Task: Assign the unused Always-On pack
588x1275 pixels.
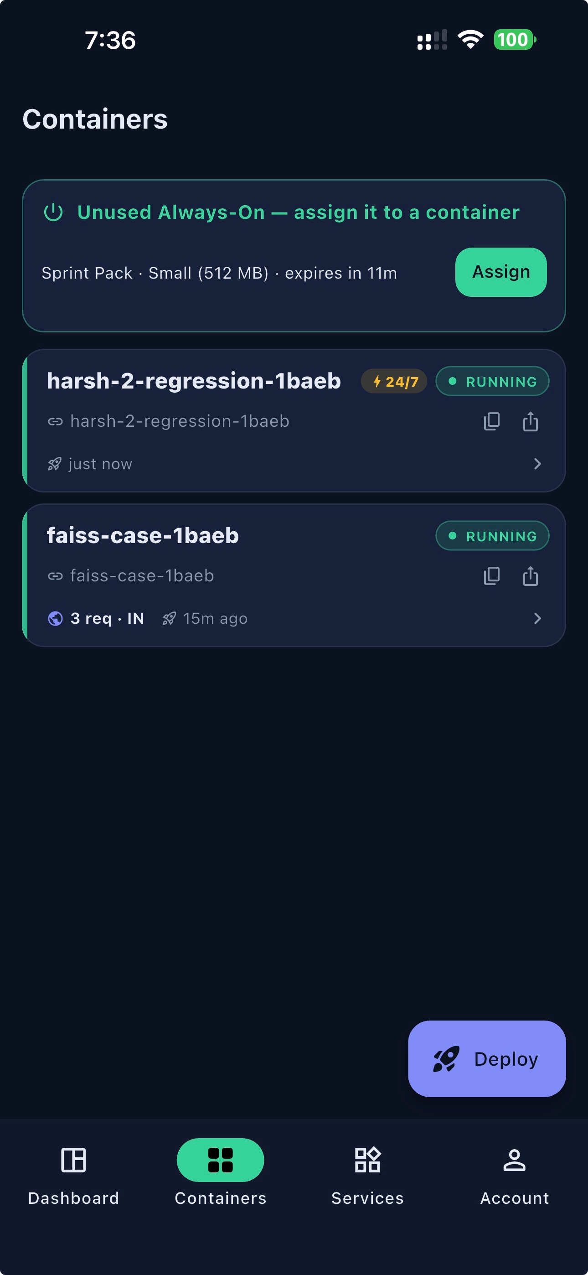Action: pyautogui.click(x=501, y=272)
